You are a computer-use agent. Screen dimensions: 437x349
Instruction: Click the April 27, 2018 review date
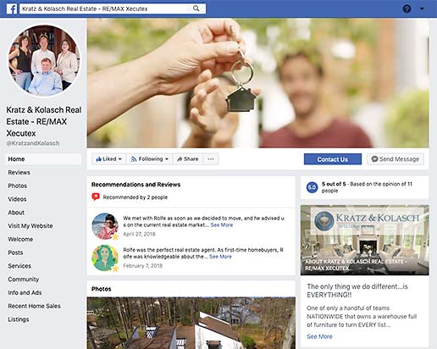point(139,234)
